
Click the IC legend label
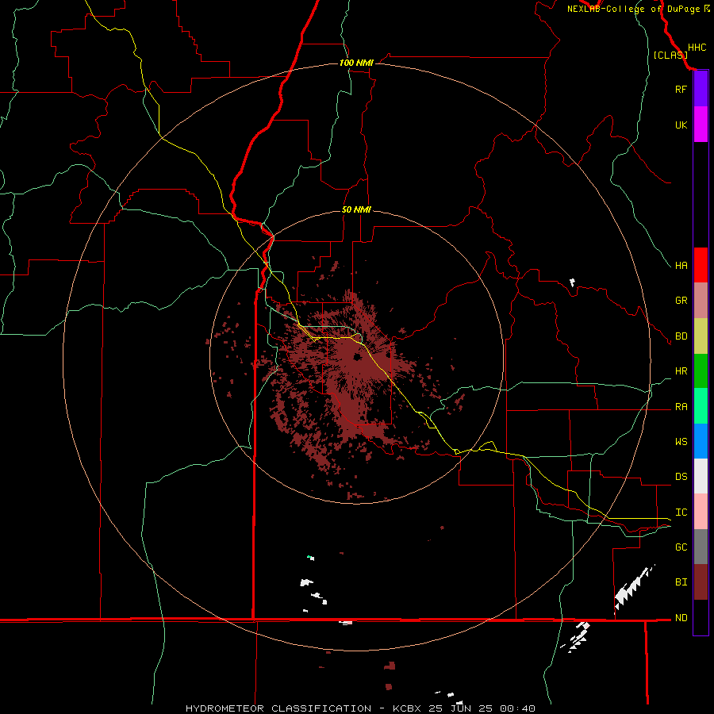coord(681,512)
